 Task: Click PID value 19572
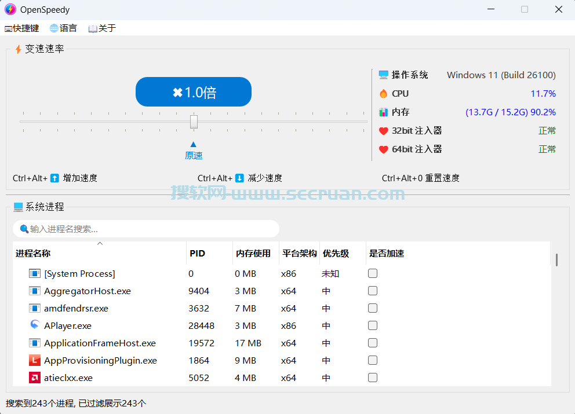(x=201, y=343)
